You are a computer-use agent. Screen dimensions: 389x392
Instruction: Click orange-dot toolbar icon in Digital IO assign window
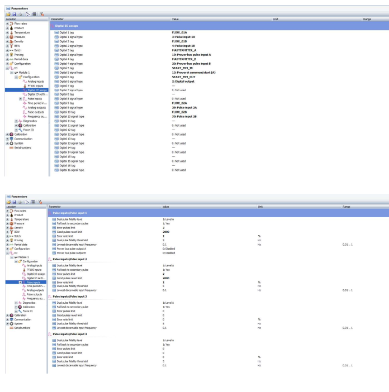(42, 15)
